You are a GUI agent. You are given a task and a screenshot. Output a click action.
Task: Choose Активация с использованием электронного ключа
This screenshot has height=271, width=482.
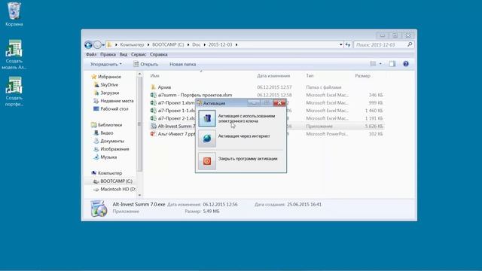click(x=246, y=119)
